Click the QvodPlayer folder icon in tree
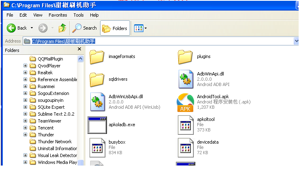Image resolution: width=299 pixels, height=170 pixels. 33,66
